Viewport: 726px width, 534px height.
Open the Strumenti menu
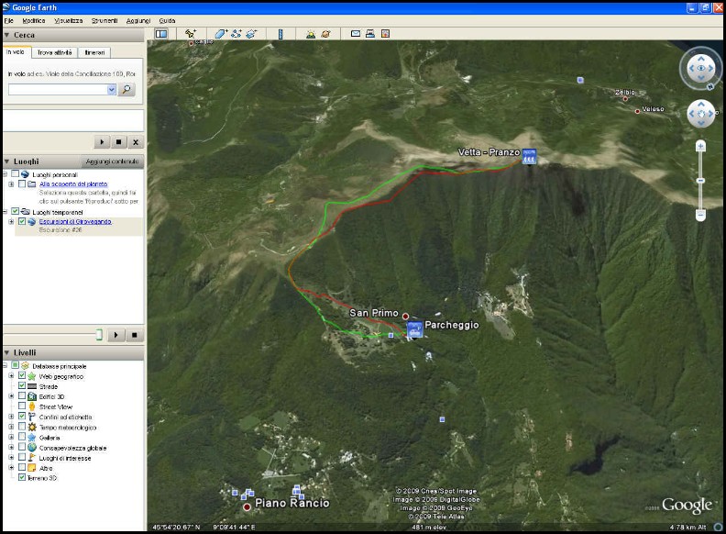pos(104,20)
